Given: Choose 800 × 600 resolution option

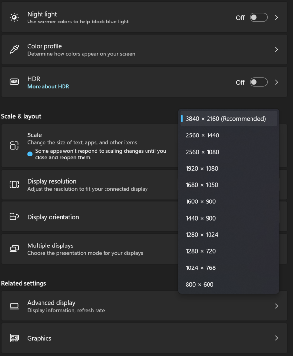Looking at the screenshot, I should tap(229, 285).
